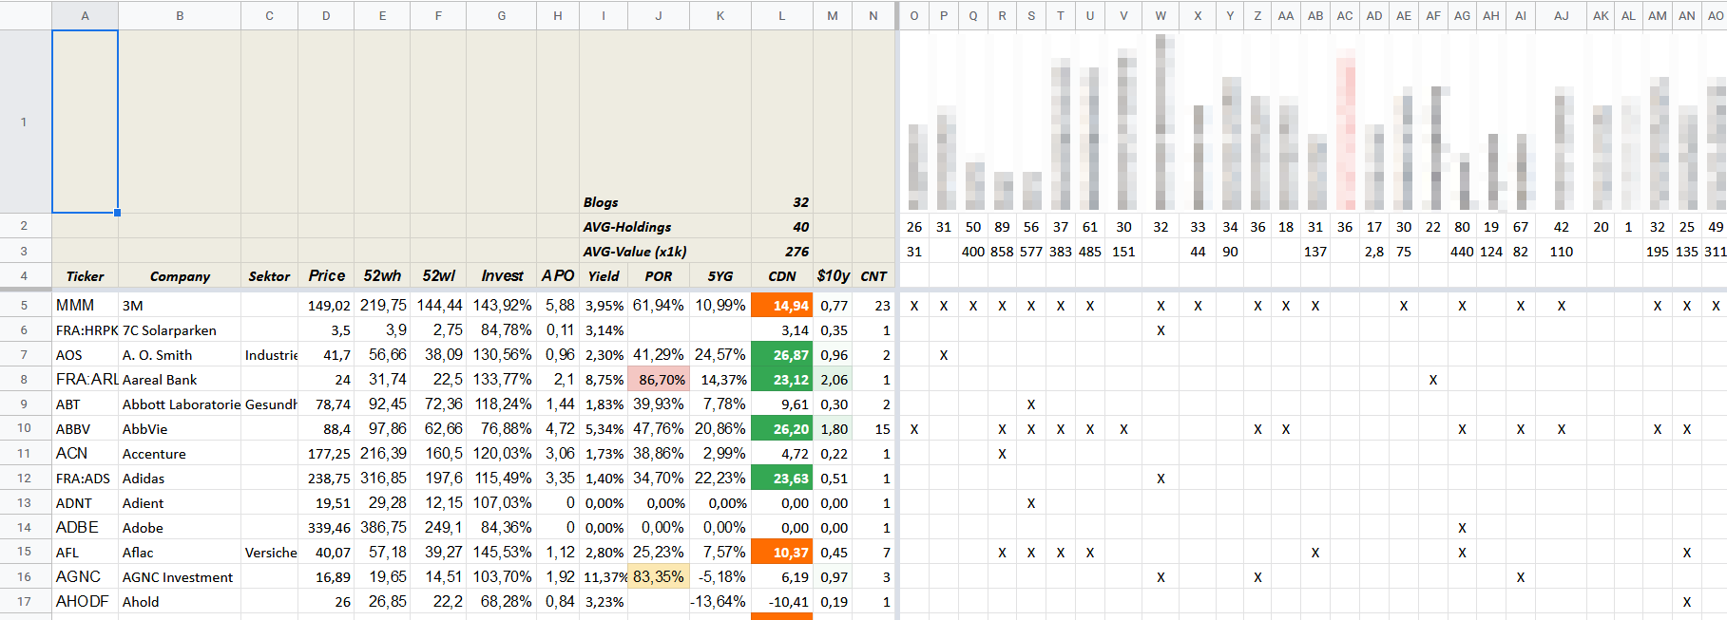Image resolution: width=1727 pixels, height=620 pixels.
Task: Click the orange 10,37 CDN cell
Action: point(782,553)
